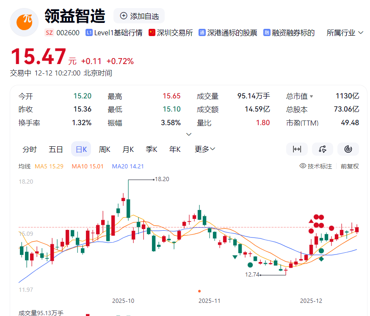
Task: Click the L1 Level1基础行情 badge icon
Action: click(x=89, y=33)
